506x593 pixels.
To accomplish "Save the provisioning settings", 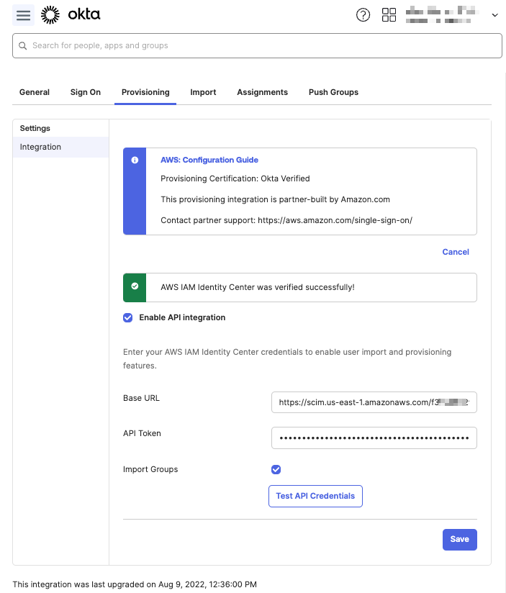I will coord(459,539).
